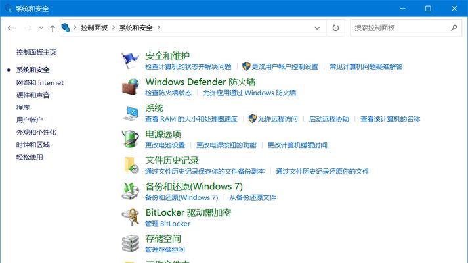
Task: Open 备份和还原(Windows 7) large heading
Action: pyautogui.click(x=194, y=187)
